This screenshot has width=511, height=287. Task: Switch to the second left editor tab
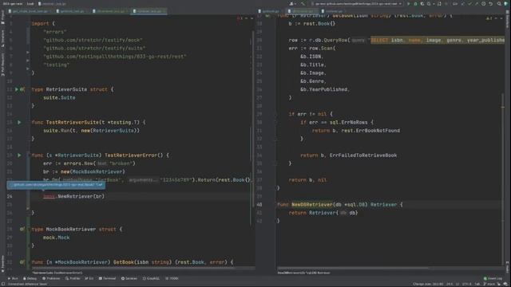pos(71,11)
